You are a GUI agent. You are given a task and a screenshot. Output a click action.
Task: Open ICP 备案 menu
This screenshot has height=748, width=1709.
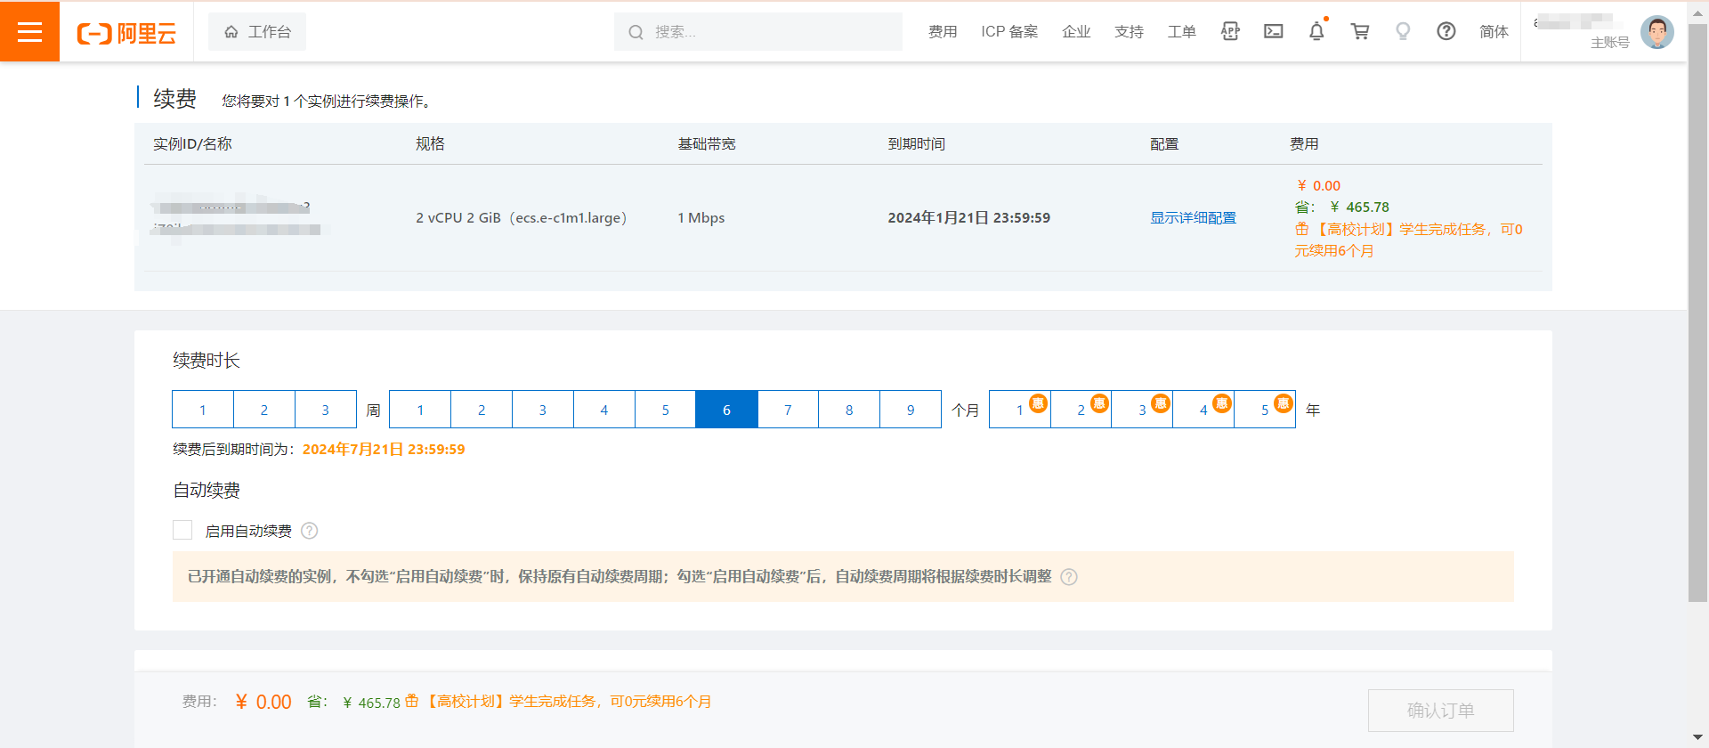point(1009,32)
